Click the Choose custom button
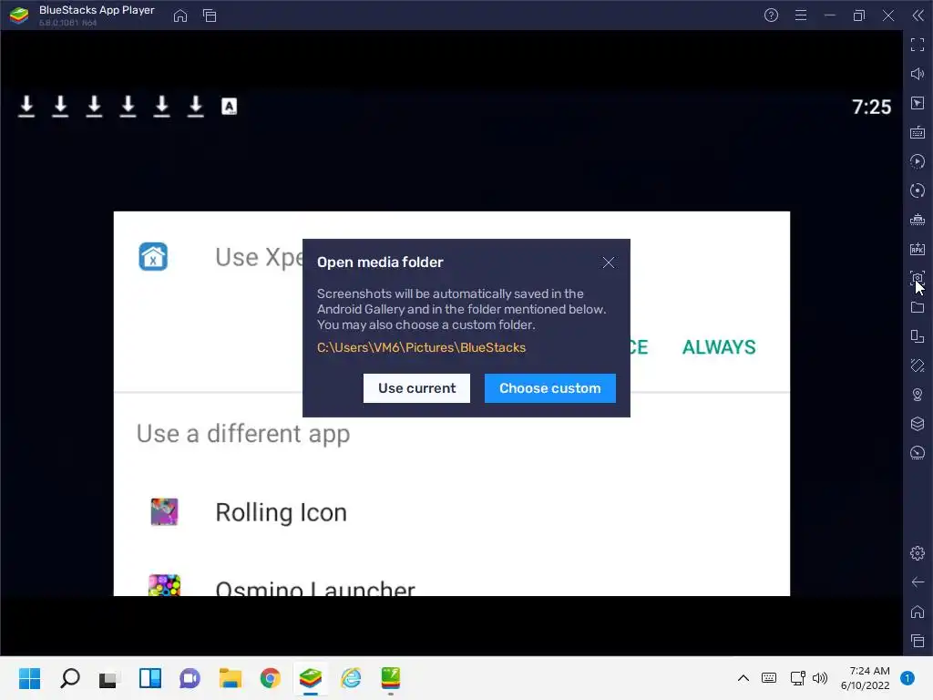This screenshot has height=700, width=933. coord(549,388)
